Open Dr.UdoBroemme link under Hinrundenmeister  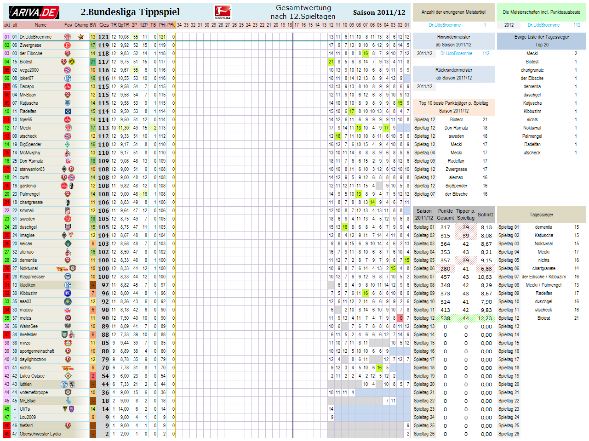point(456,53)
